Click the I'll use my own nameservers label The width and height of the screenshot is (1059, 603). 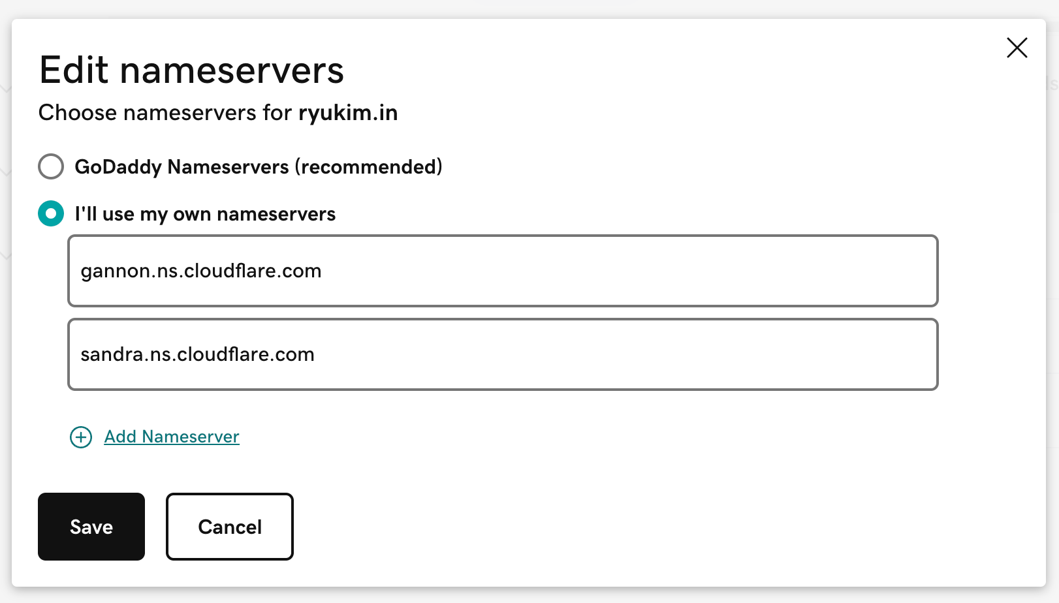click(x=205, y=214)
